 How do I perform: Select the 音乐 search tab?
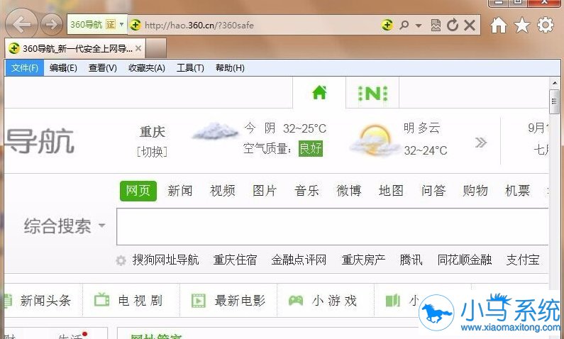pyautogui.click(x=306, y=191)
